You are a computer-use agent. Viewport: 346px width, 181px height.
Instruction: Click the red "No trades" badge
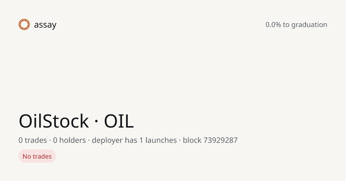coord(37,156)
